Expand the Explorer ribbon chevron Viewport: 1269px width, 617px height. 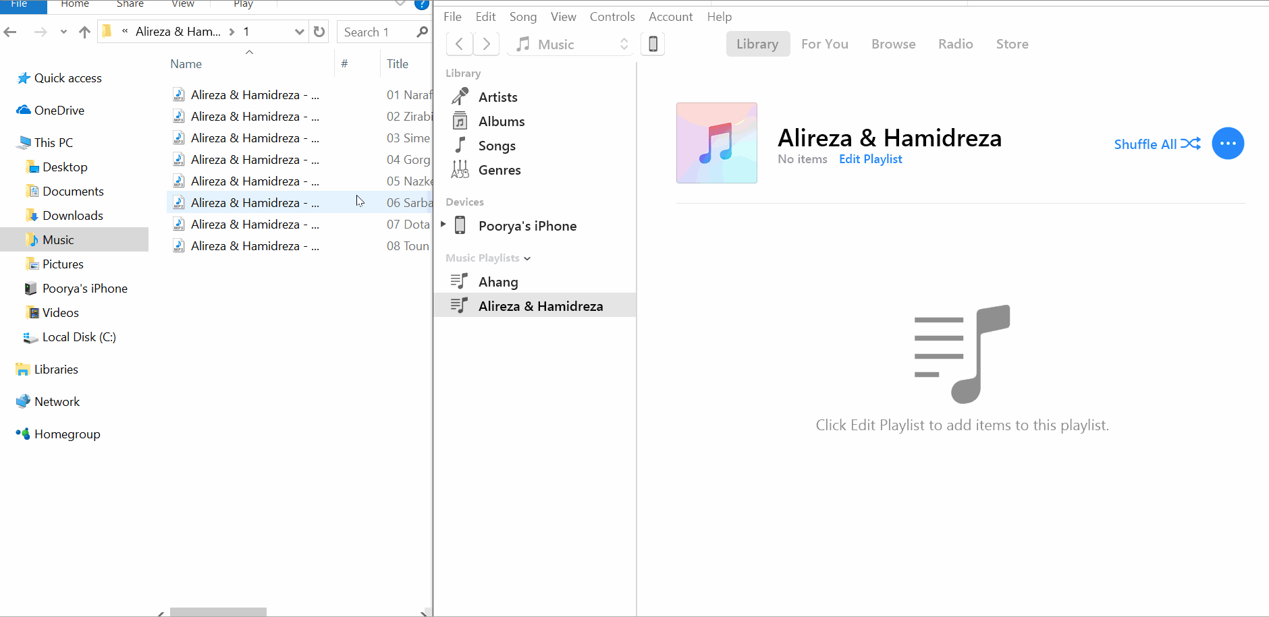click(x=400, y=3)
